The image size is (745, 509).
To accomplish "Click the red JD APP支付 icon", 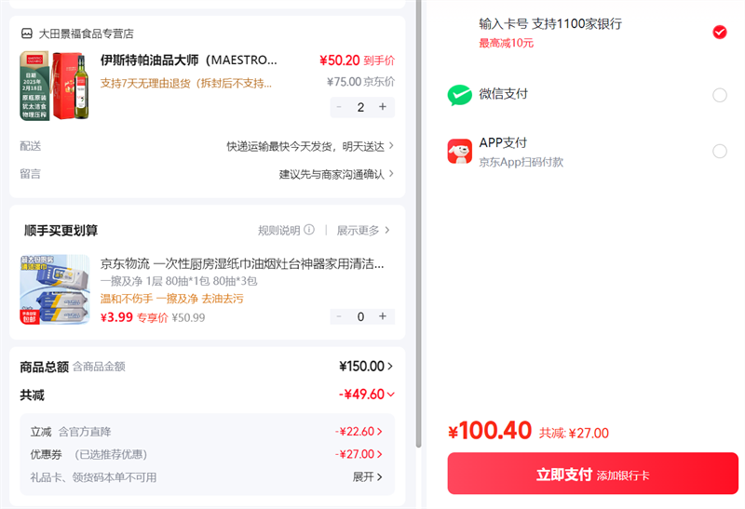I will click(x=460, y=151).
